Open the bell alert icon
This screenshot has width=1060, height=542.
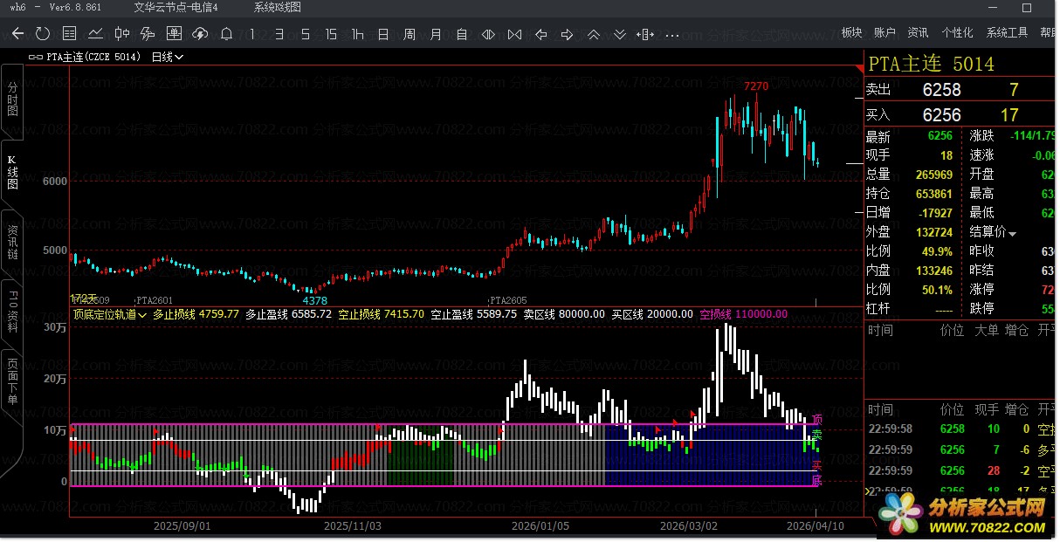(x=226, y=35)
